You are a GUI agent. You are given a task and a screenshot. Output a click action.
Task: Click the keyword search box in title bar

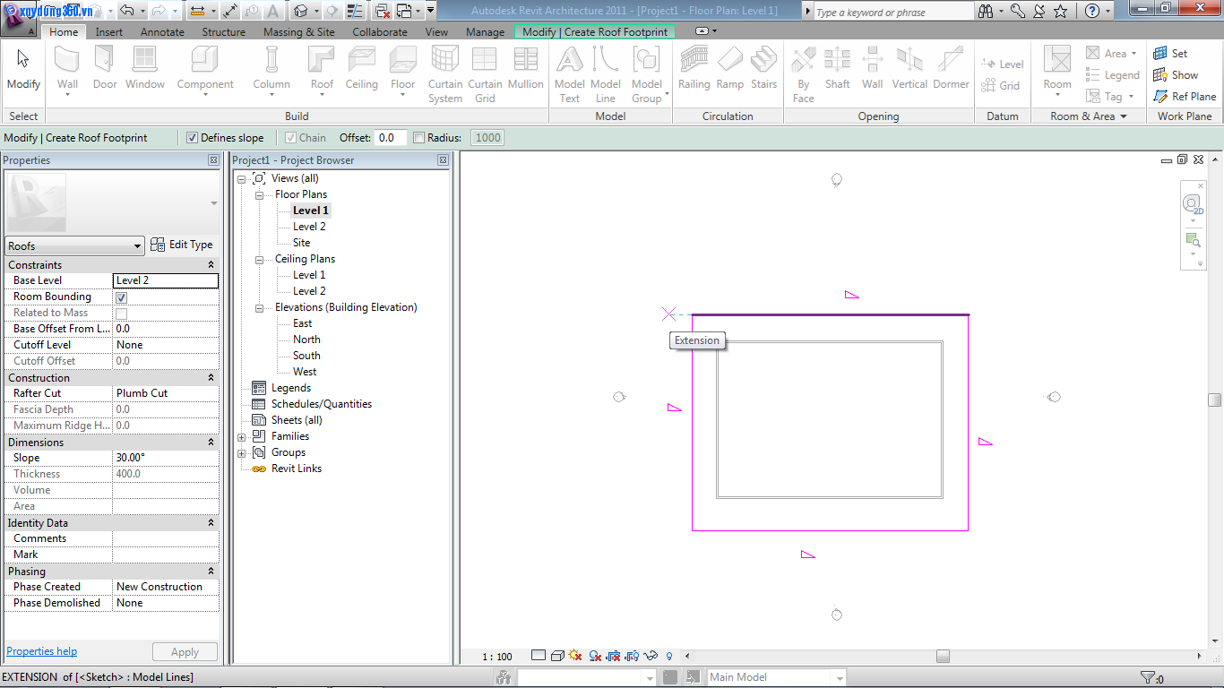tap(892, 12)
